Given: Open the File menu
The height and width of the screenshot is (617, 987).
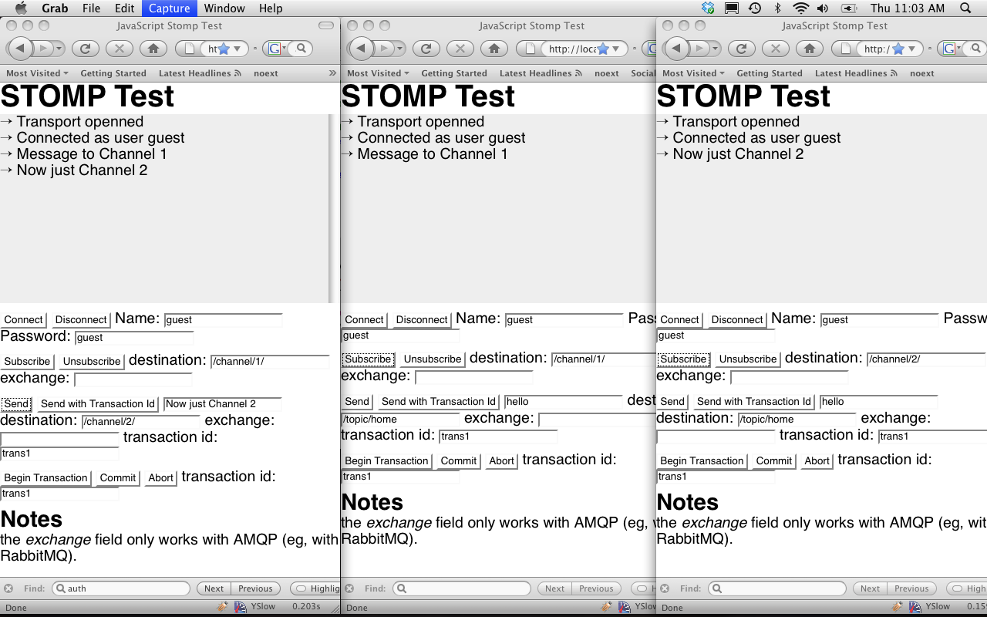Looking at the screenshot, I should tap(91, 8).
